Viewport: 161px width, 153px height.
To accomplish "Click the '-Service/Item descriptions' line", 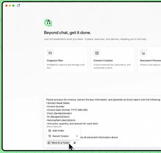I will pyautogui.click(x=61, y=120).
